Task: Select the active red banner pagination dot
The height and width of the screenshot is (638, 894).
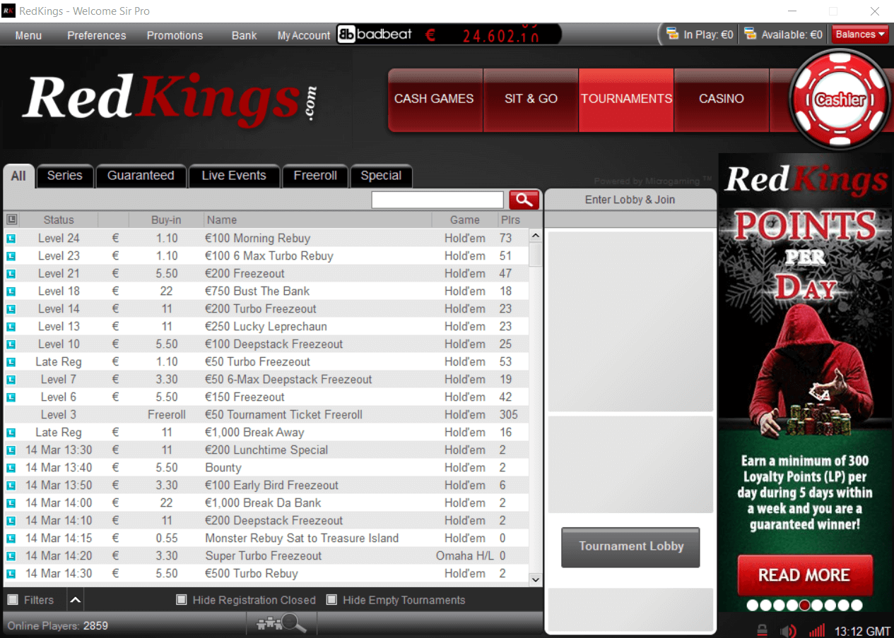Action: coord(804,606)
